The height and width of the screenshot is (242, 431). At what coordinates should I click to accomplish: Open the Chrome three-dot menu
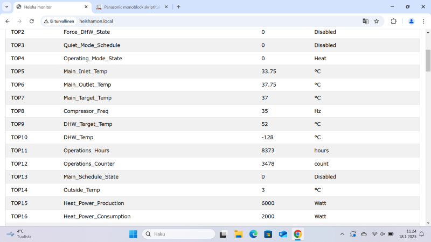tap(423, 21)
